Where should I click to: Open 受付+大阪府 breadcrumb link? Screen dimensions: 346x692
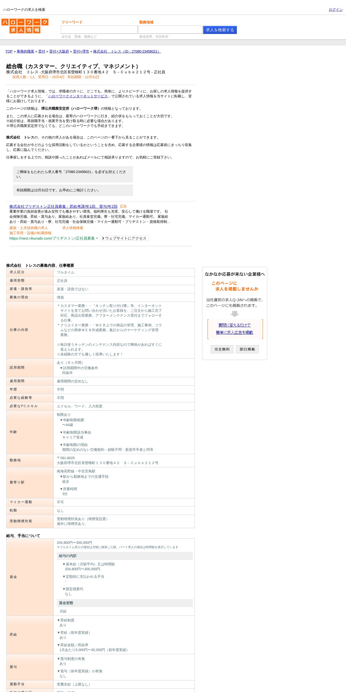59,51
